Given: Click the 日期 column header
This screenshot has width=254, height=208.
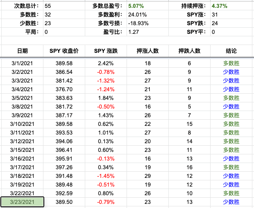Looking at the screenshot, I should (22, 51).
